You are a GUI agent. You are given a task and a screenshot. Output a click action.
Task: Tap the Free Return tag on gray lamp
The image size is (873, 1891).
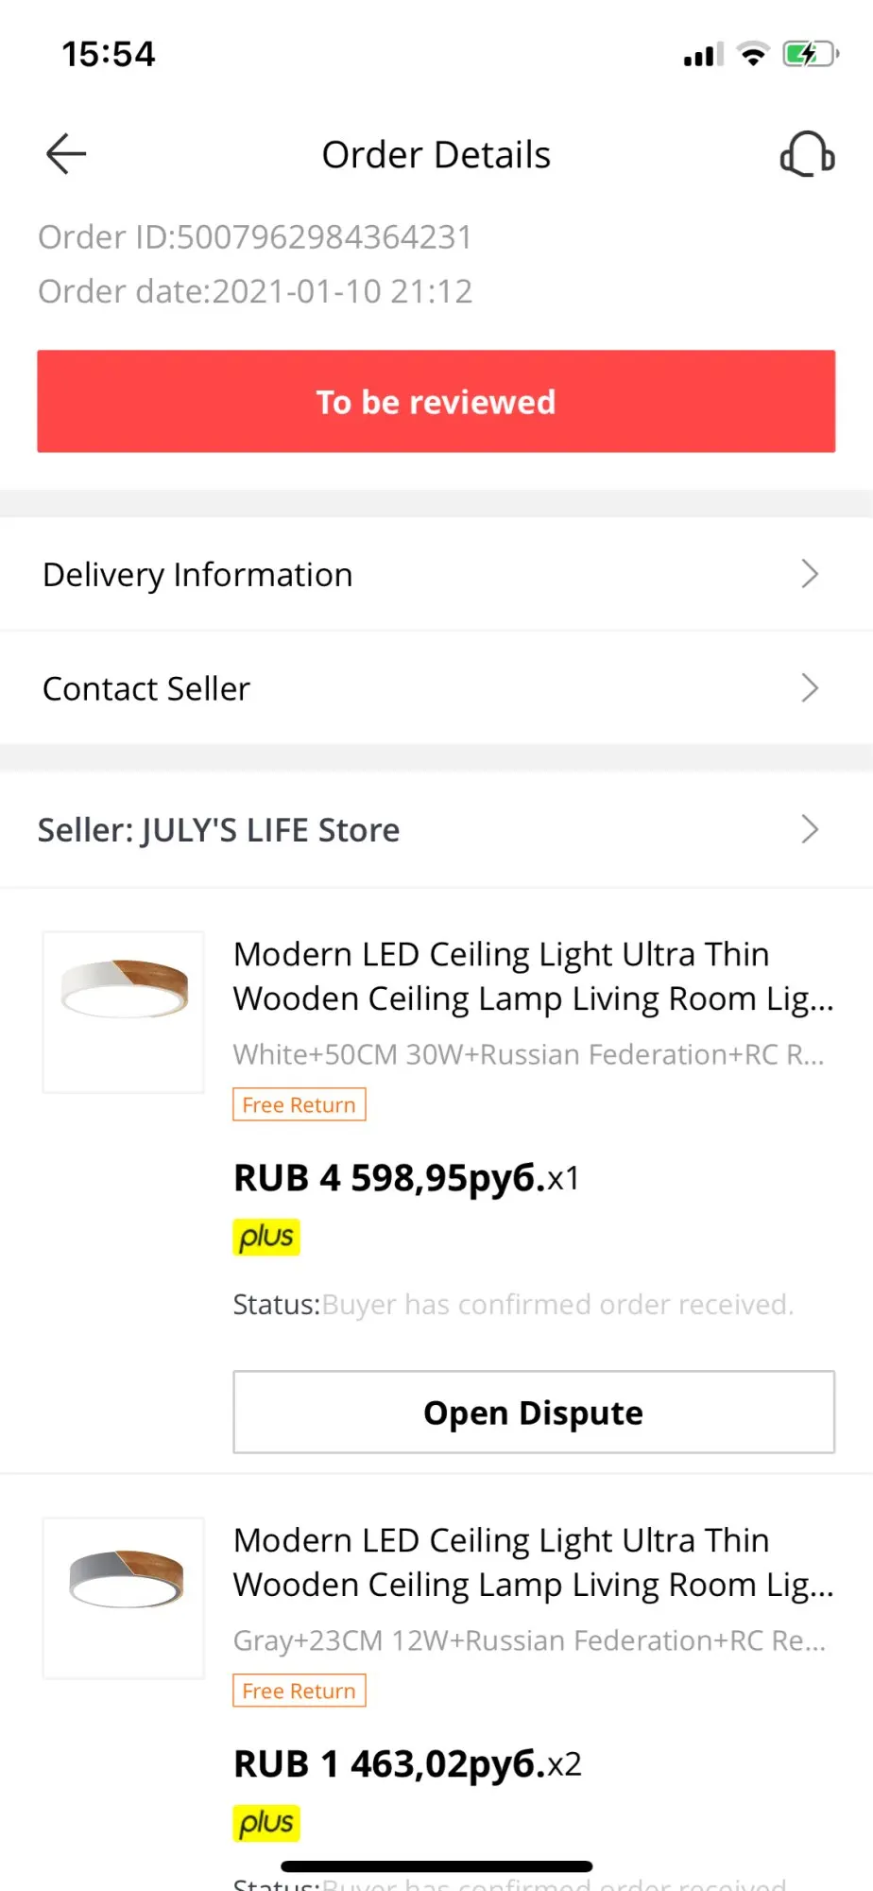pos(300,1691)
